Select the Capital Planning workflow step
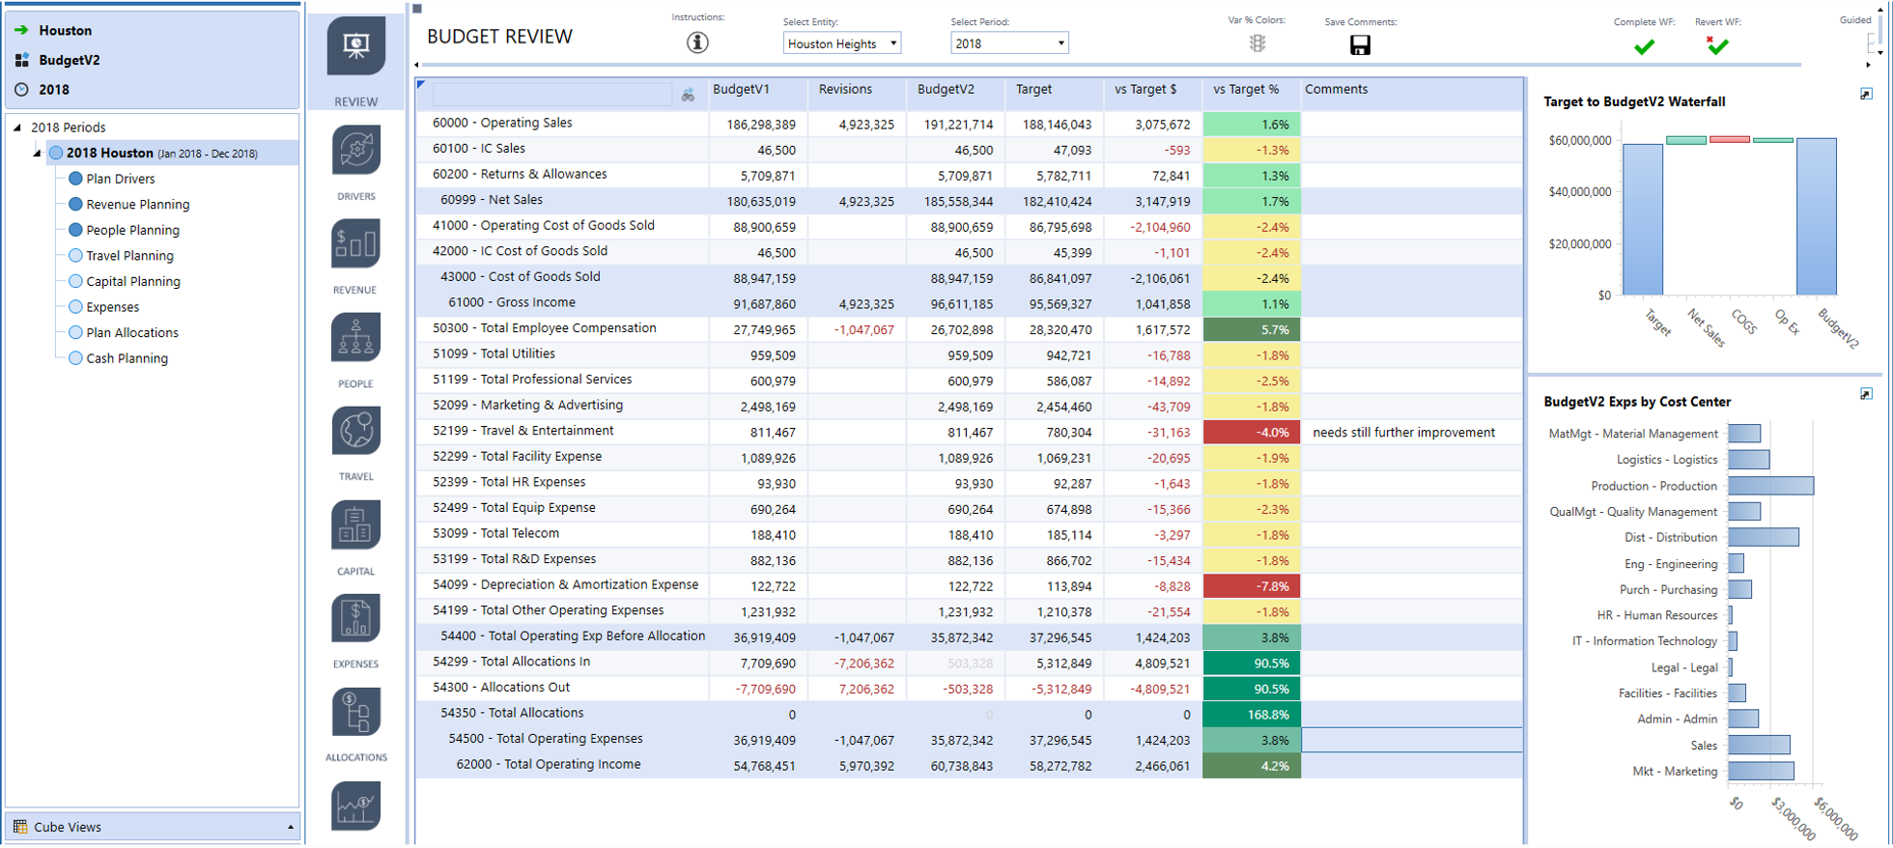The height and width of the screenshot is (848, 1893). [132, 281]
